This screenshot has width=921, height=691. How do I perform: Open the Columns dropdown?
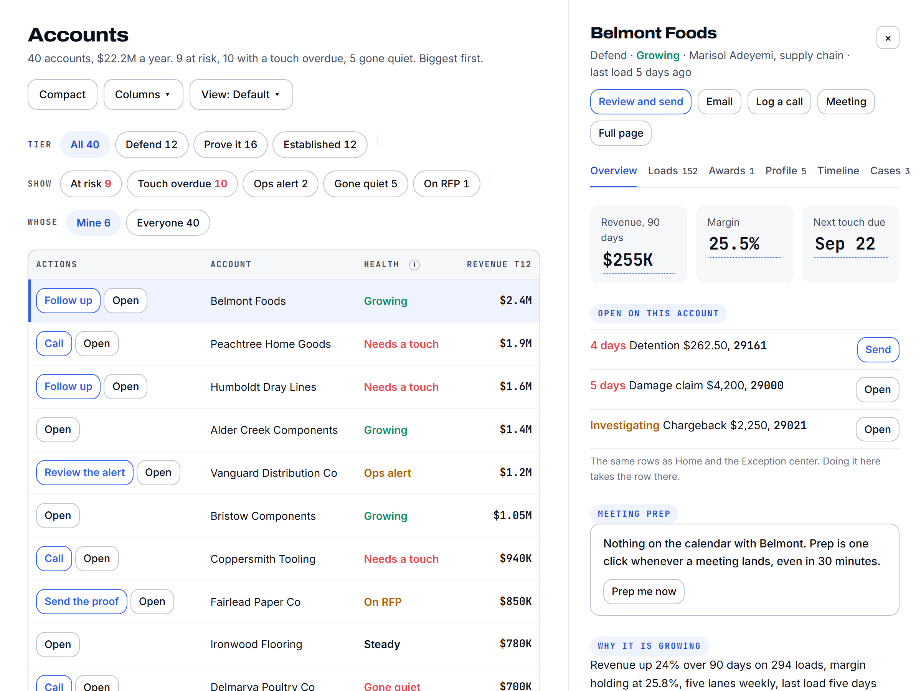[143, 94]
